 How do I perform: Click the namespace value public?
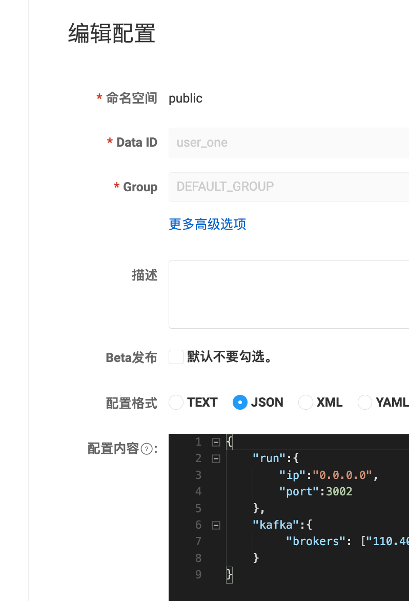[x=186, y=98]
